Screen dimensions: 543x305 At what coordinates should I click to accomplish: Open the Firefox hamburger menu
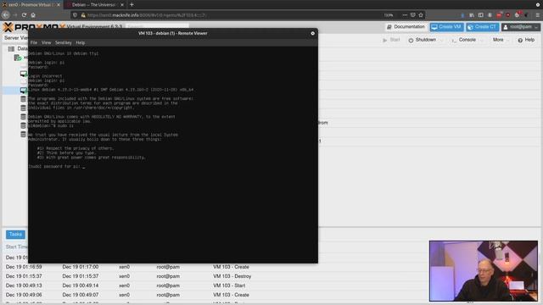pyautogui.click(x=537, y=15)
